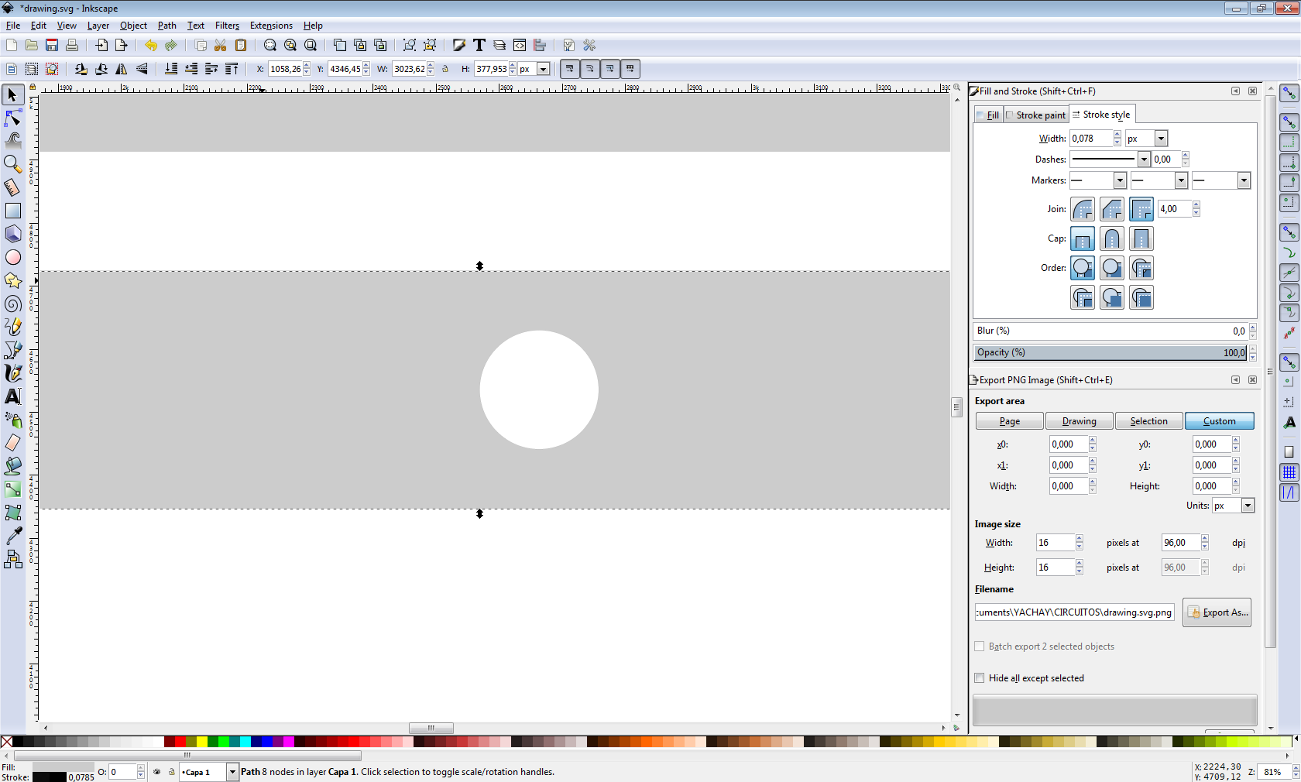This screenshot has height=782, width=1301.
Task: Select the Round join button
Action: coord(1083,209)
